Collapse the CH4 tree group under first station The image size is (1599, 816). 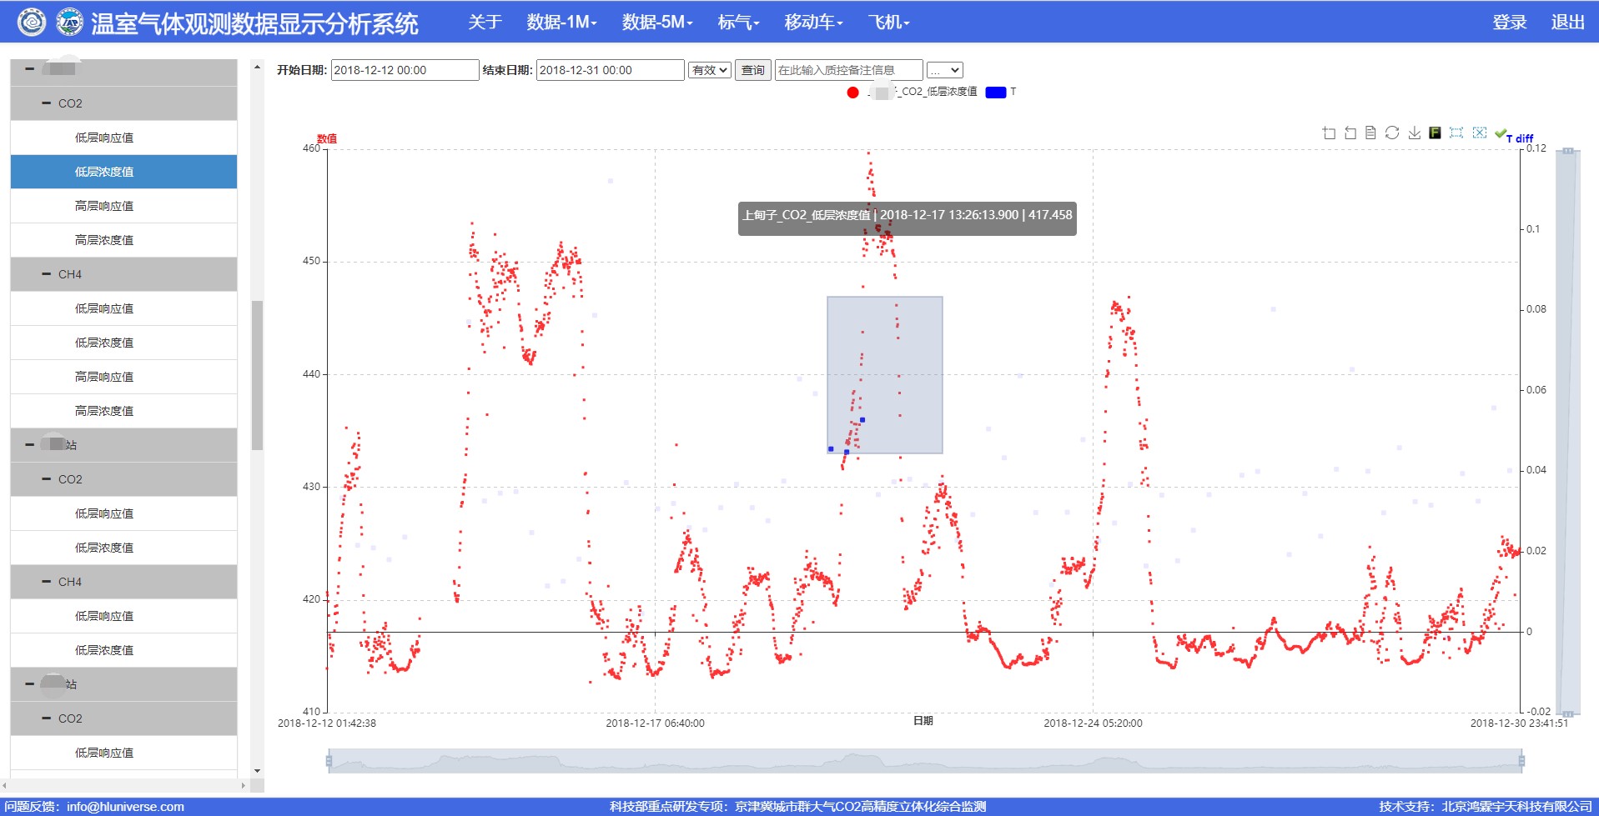[x=47, y=274]
